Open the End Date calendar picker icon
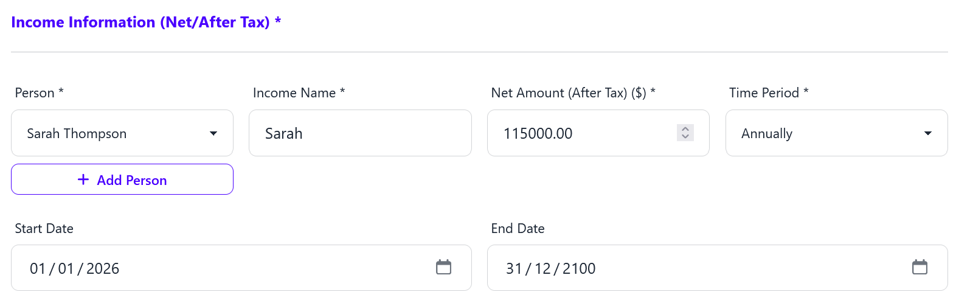Viewport: 956px width, 303px height. click(x=920, y=267)
